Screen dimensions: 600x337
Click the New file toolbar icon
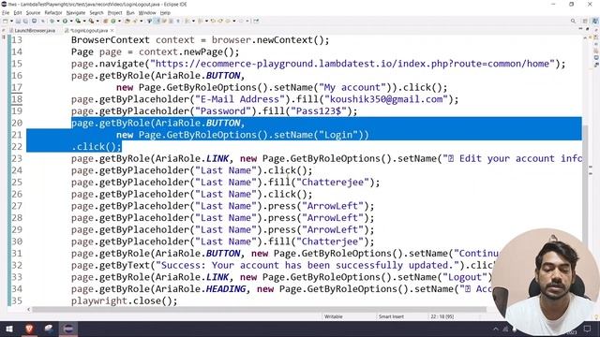6,21
